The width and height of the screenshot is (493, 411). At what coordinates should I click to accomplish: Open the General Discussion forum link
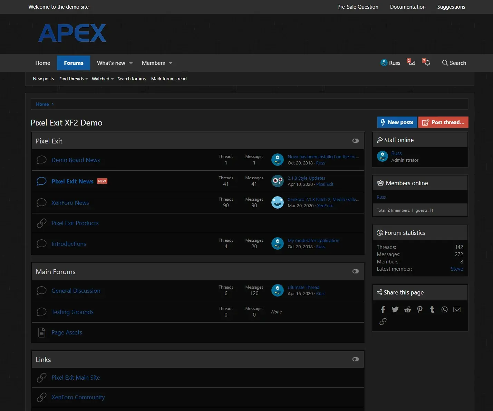(x=76, y=291)
